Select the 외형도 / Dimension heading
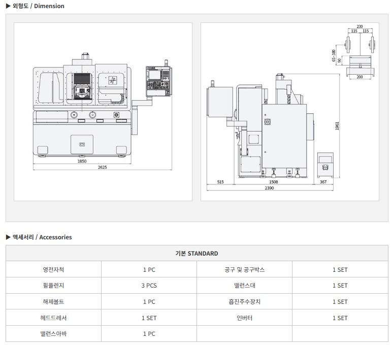 38,6
